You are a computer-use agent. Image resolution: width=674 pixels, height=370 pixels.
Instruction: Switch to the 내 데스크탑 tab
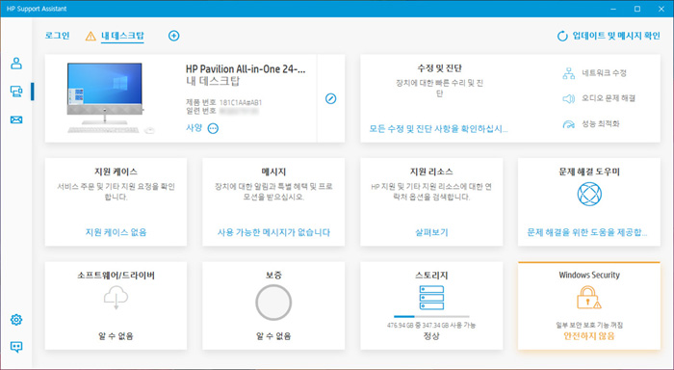122,36
